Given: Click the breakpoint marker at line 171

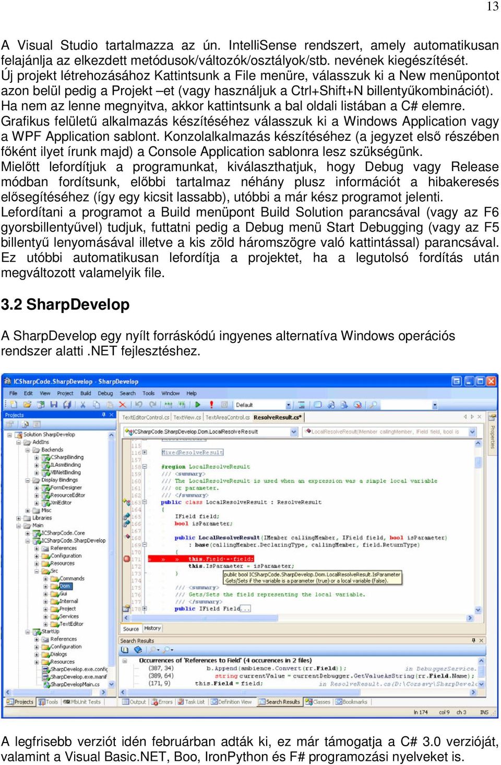Looking at the screenshot, I should point(126,559).
